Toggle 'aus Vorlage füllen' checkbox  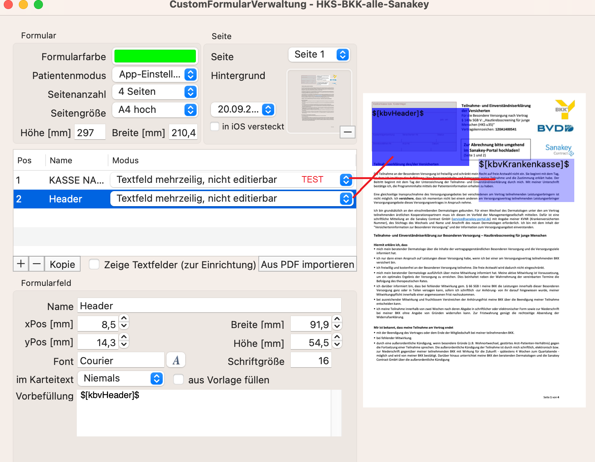pyautogui.click(x=178, y=379)
